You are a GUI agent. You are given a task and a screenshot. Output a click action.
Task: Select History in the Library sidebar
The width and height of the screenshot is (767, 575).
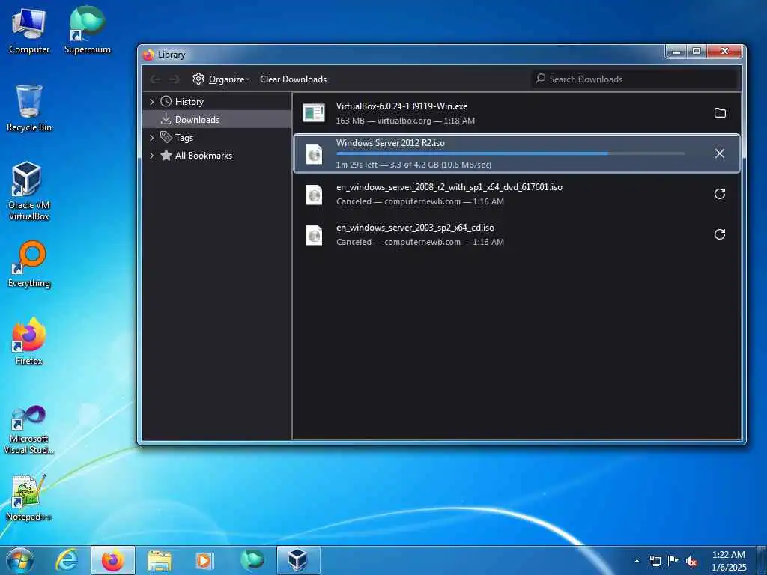point(216,101)
